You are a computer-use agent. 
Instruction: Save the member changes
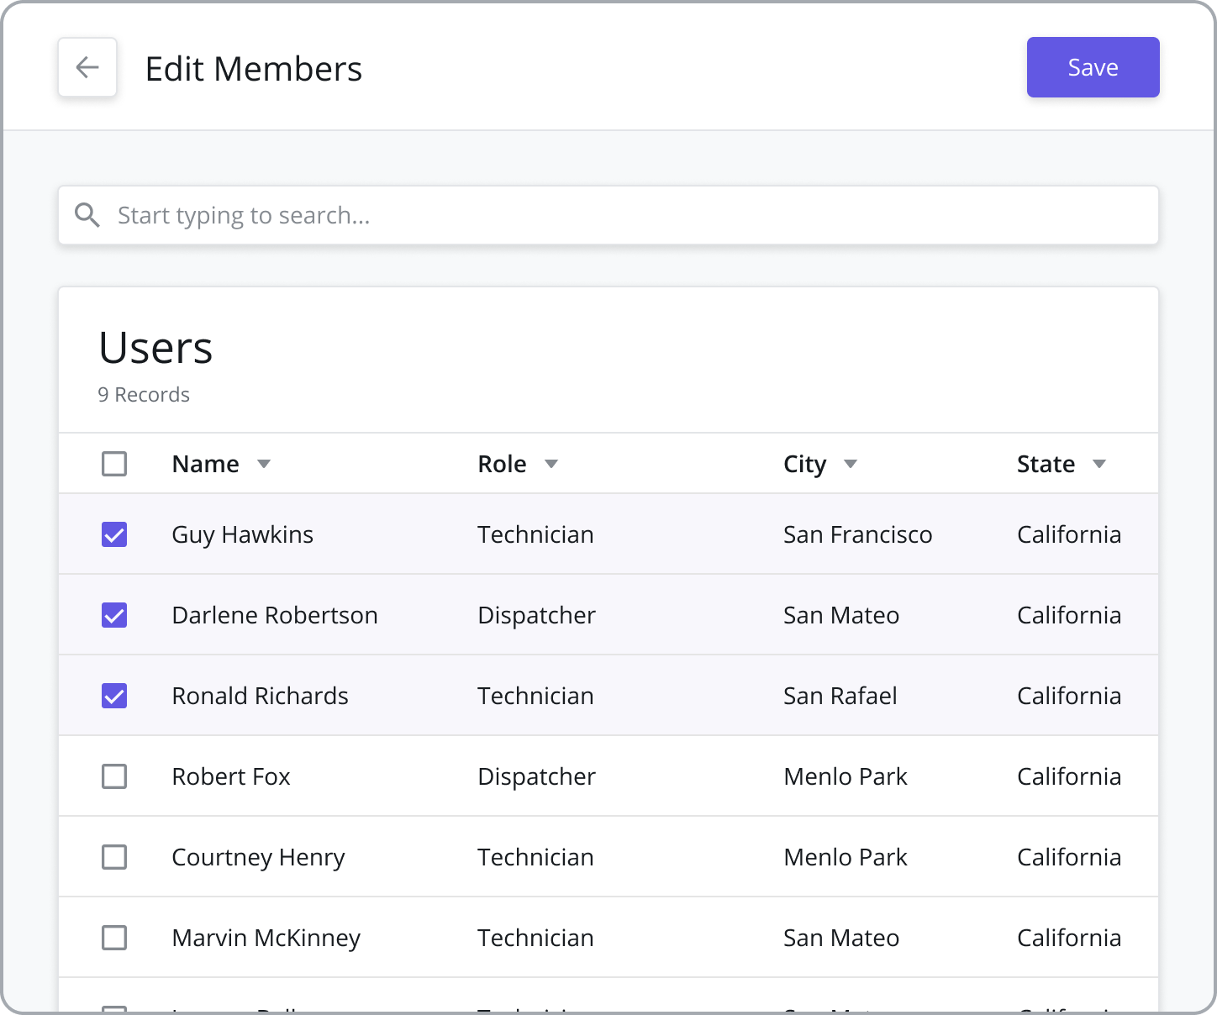(1093, 67)
